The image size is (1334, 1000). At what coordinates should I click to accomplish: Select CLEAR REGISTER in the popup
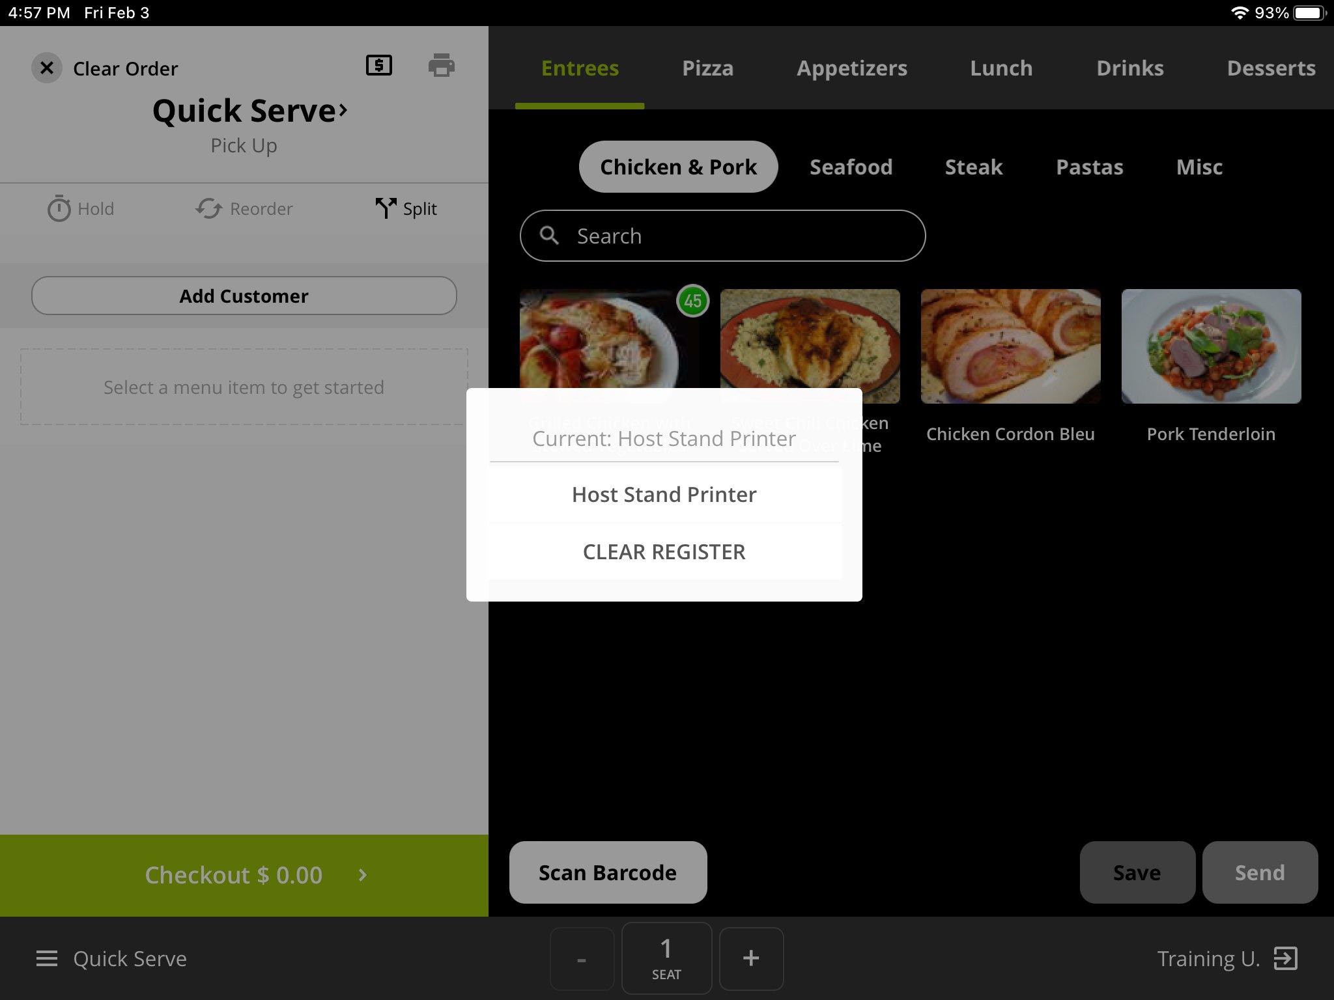(x=664, y=551)
